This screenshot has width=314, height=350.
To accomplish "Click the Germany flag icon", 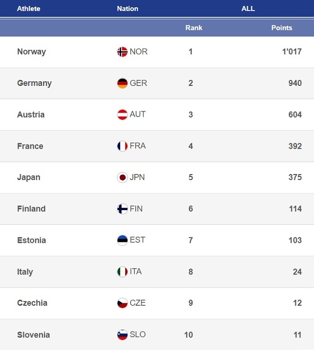I will point(122,84).
